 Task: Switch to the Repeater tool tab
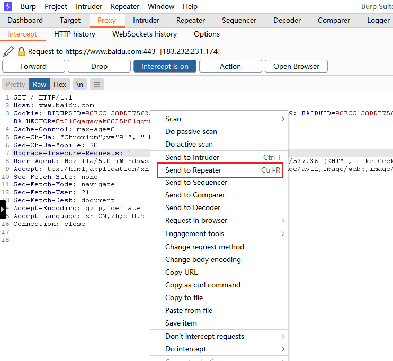click(191, 20)
